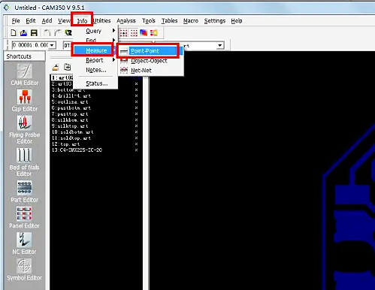
Task: Select layer 1:art02 in list
Action: [x=62, y=77]
